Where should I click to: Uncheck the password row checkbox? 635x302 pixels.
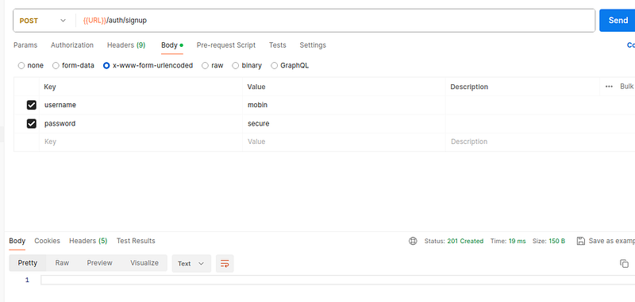click(x=32, y=124)
